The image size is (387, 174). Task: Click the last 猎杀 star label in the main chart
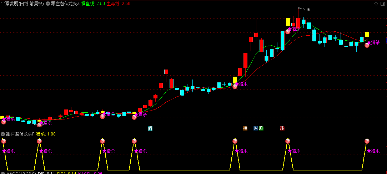pyautogui.click(x=373, y=42)
